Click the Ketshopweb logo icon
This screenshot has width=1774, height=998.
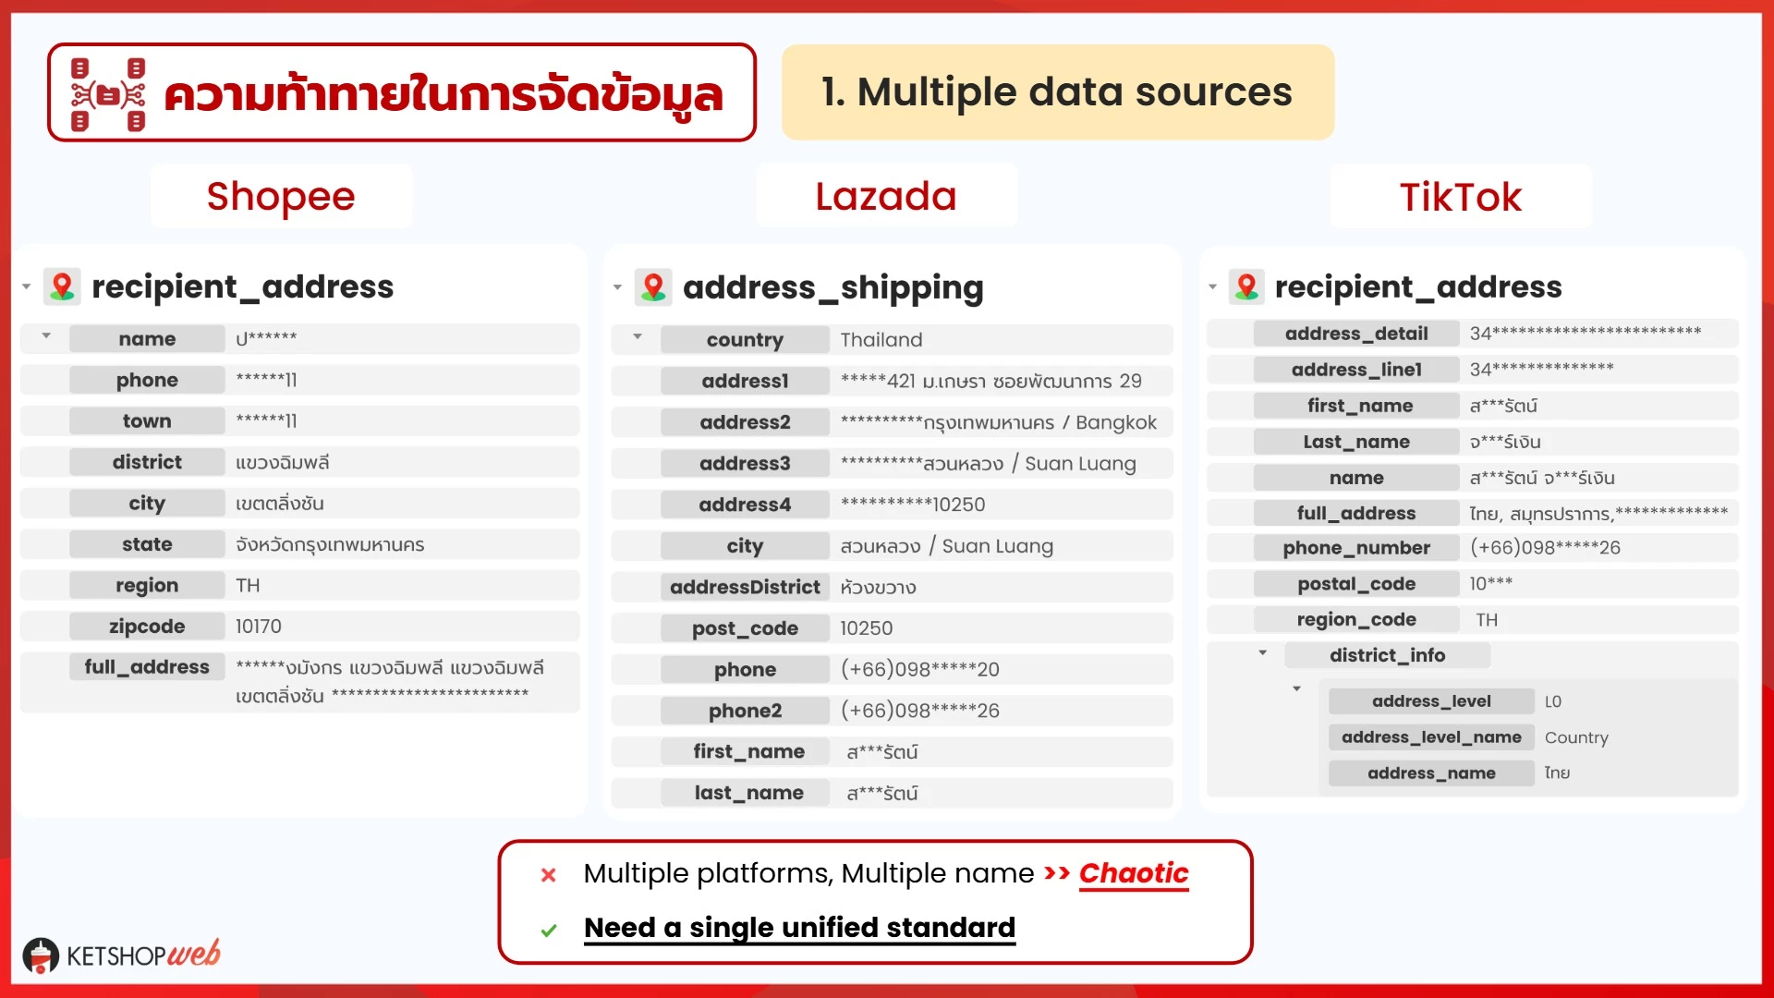41,955
